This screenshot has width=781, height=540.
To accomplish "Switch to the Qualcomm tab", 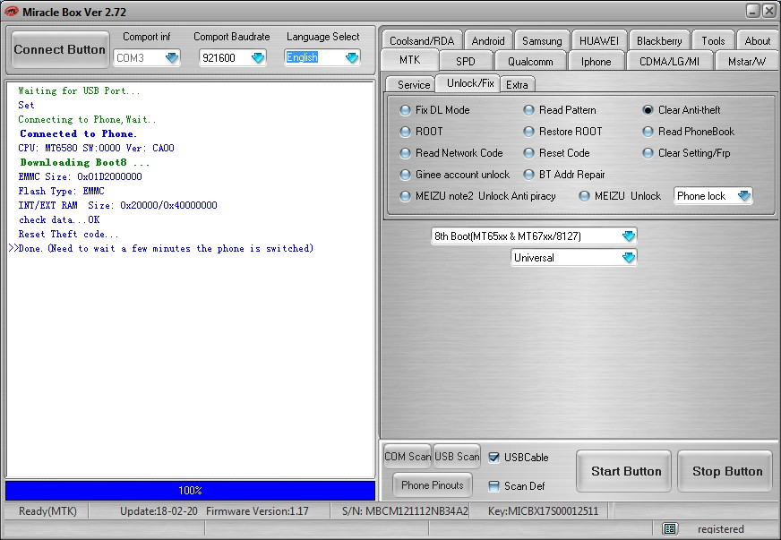I will coord(530,61).
